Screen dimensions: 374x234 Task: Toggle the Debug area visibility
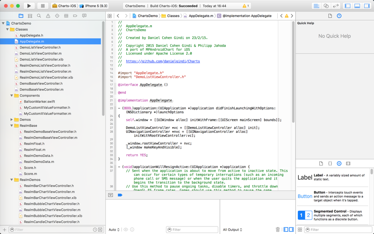pos(357,6)
